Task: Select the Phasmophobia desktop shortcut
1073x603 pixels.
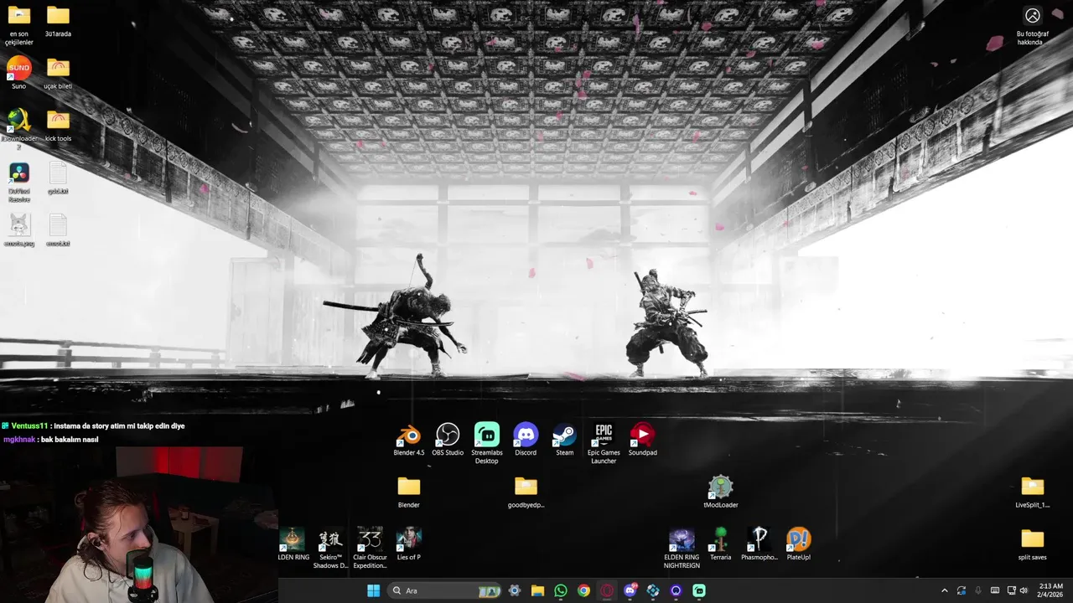Action: click(759, 544)
